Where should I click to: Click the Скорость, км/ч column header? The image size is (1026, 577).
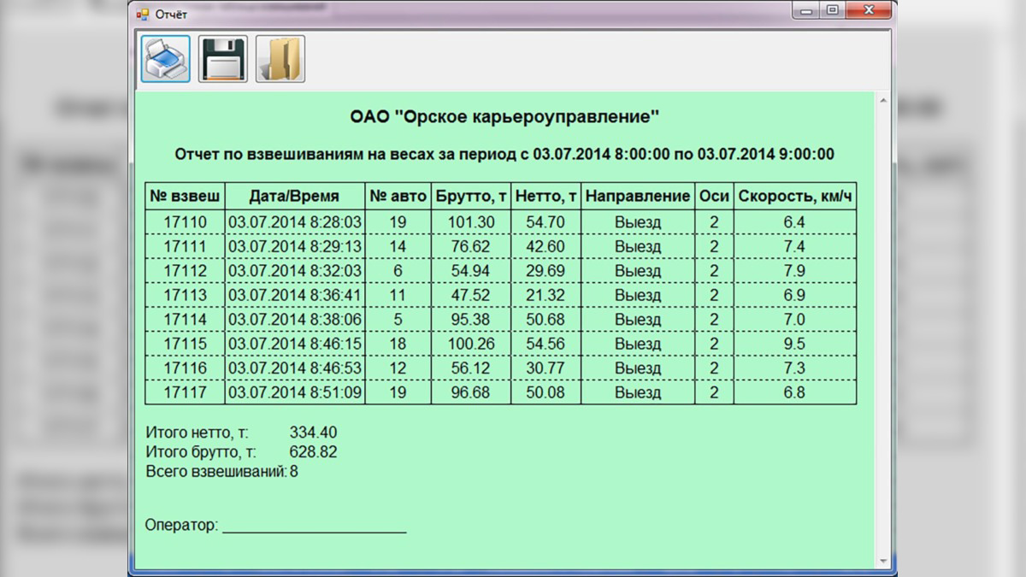795,197
